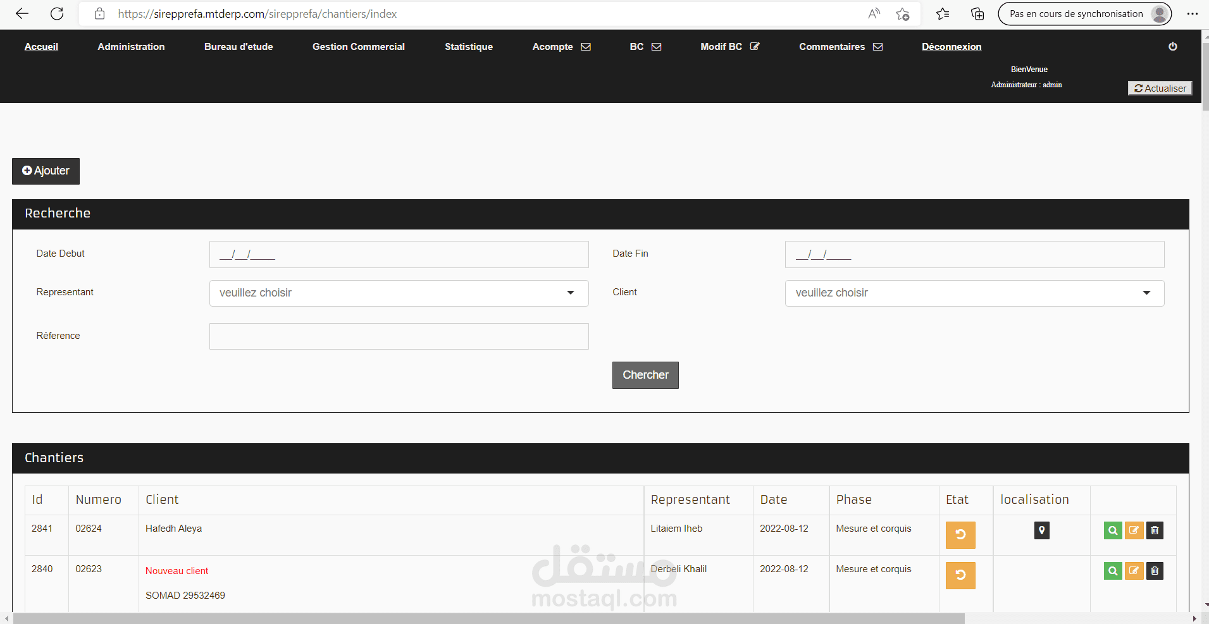View site information lock icon
Image resolution: width=1209 pixels, height=624 pixels.
pos(99,14)
